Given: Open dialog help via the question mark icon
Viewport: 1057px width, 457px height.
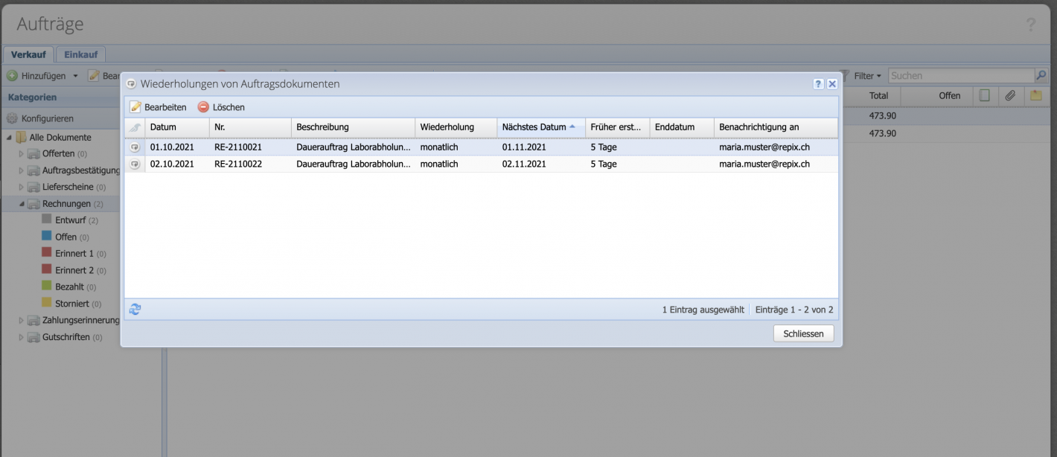Looking at the screenshot, I should [x=819, y=83].
